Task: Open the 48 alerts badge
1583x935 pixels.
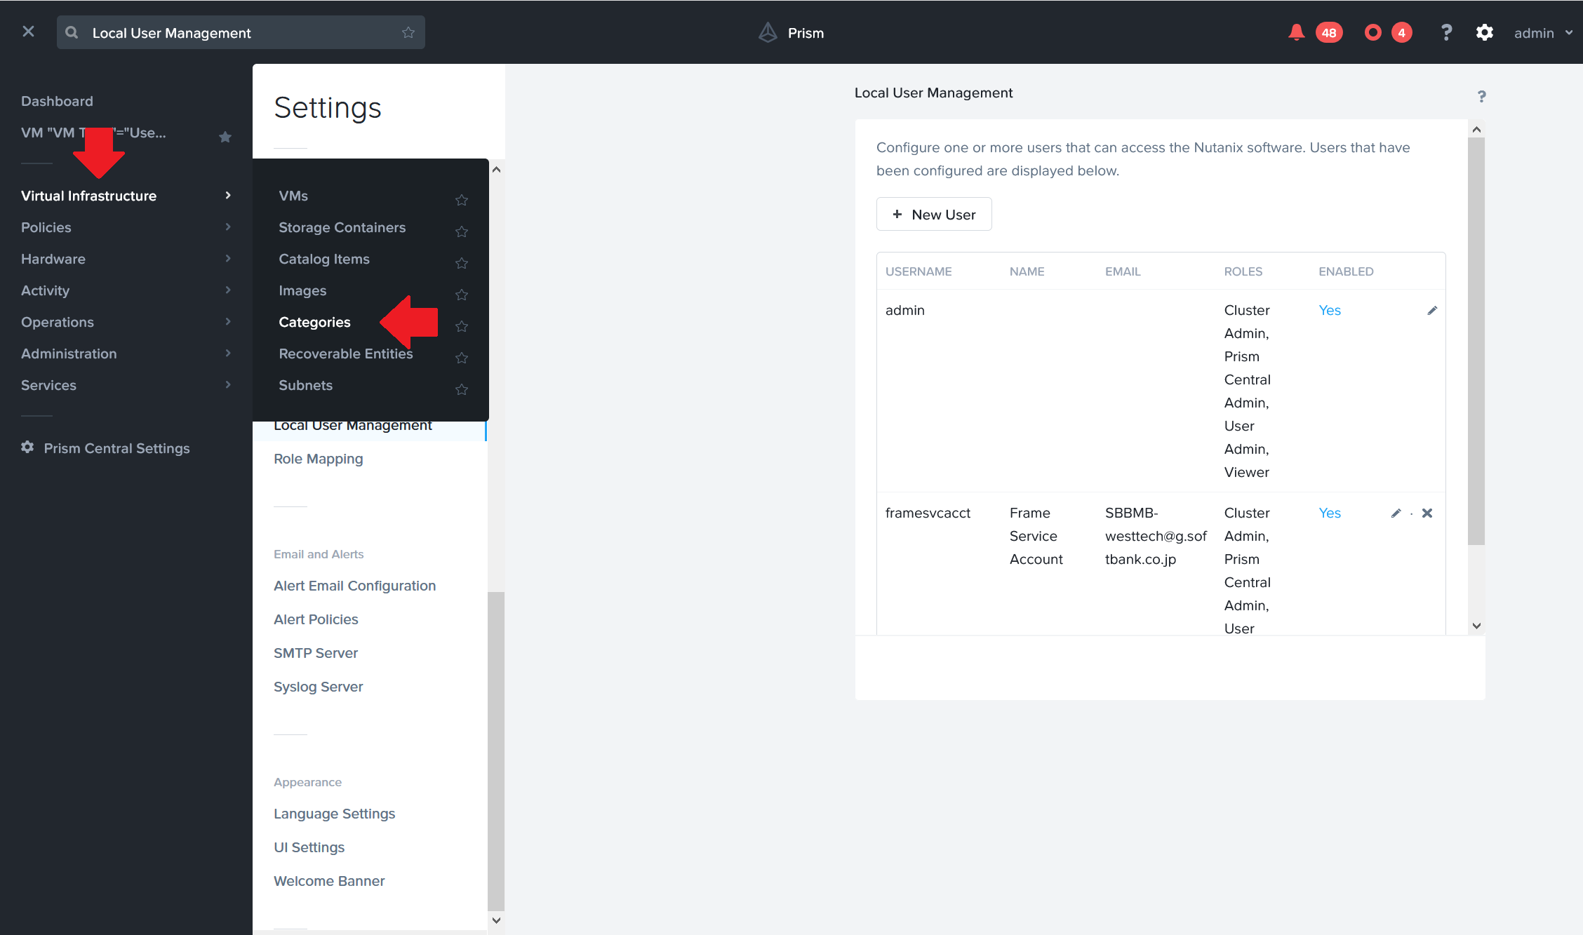Action: tap(1329, 33)
